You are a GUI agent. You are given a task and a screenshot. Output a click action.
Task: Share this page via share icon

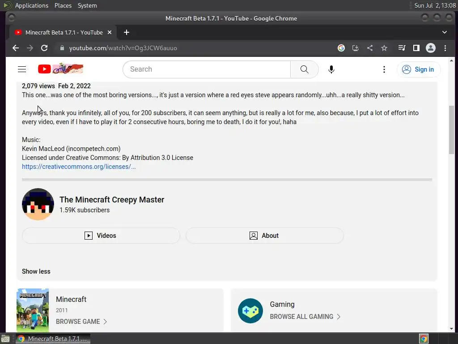[370, 48]
